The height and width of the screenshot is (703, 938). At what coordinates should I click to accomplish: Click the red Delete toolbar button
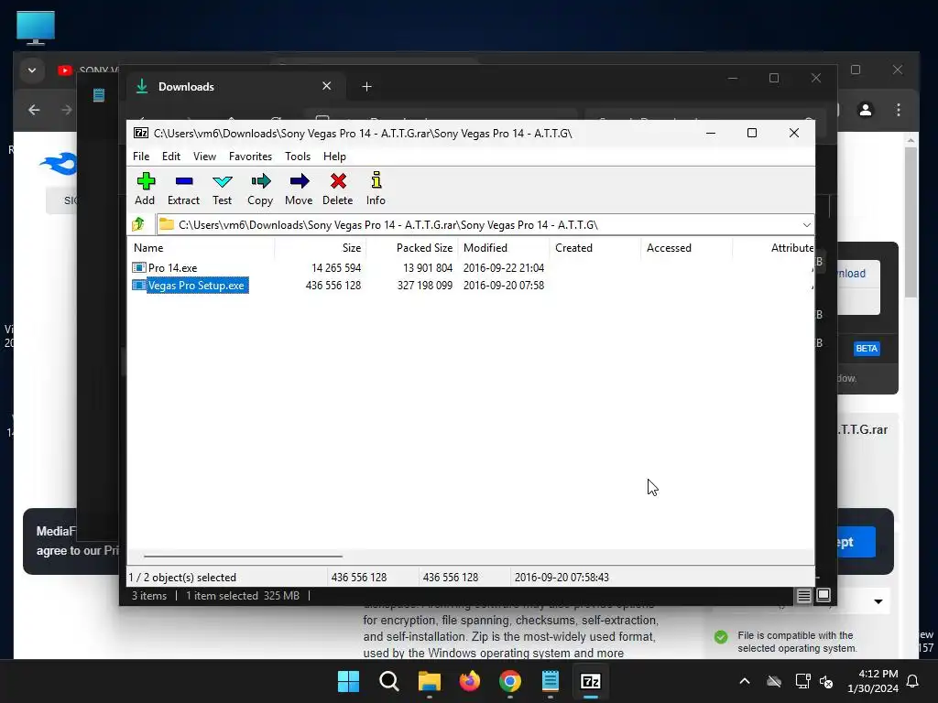pyautogui.click(x=337, y=189)
